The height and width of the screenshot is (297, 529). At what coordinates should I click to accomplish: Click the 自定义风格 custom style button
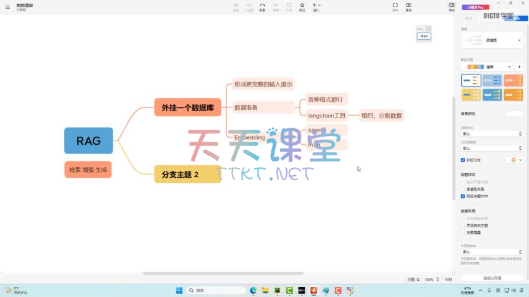pyautogui.click(x=492, y=278)
